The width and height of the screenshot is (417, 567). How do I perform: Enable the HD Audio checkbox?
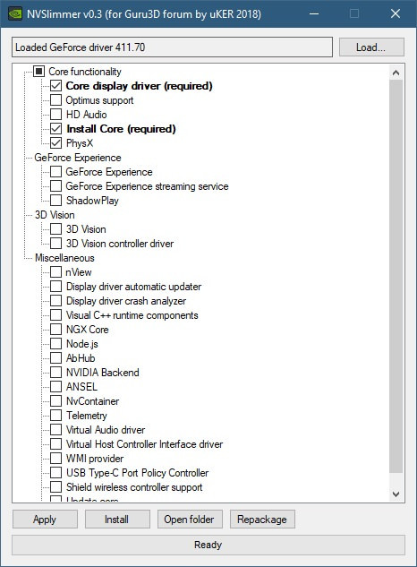coord(55,115)
